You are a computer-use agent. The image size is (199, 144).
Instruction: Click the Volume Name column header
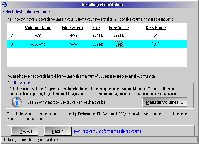(38, 28)
